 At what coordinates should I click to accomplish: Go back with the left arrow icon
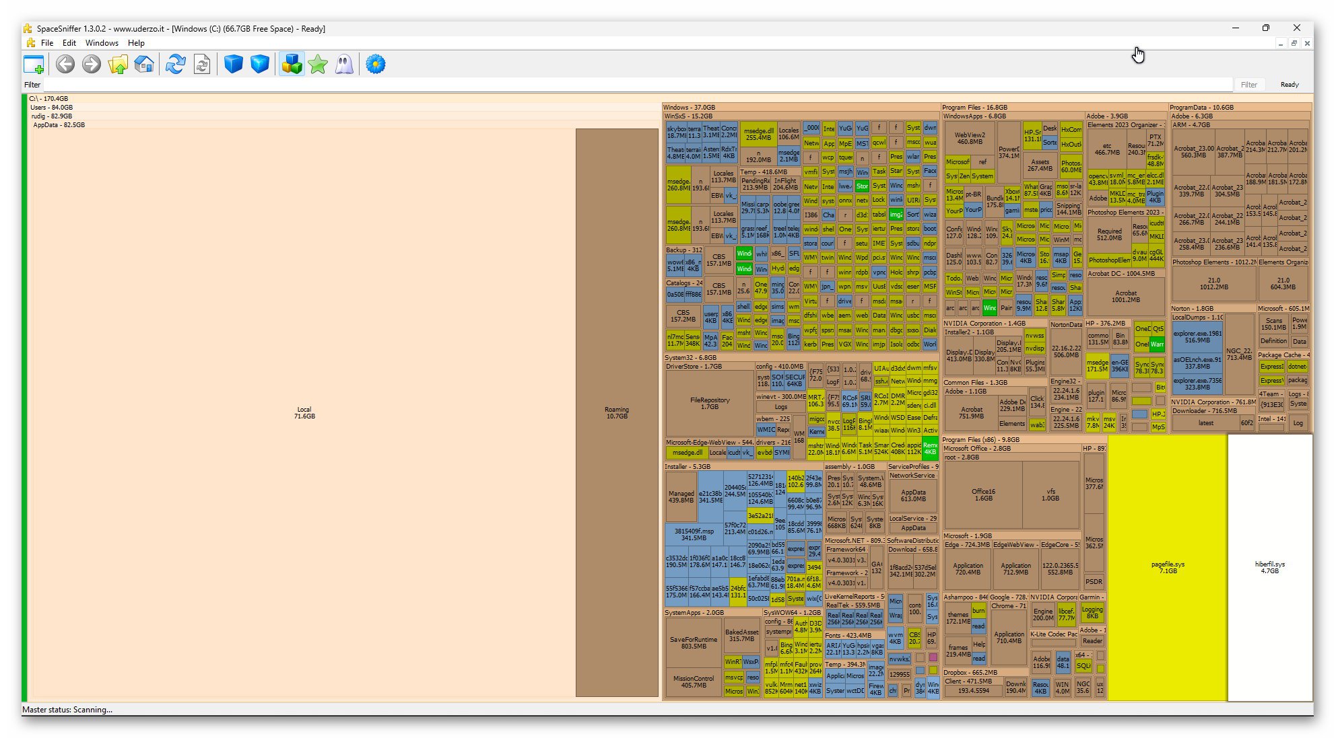[x=65, y=65]
